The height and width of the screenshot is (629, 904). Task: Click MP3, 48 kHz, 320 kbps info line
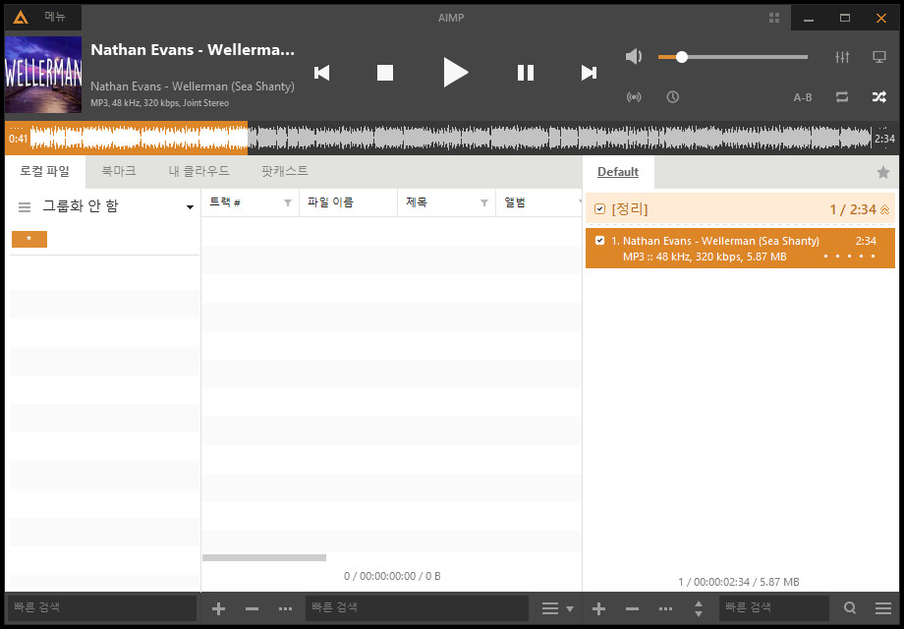point(160,103)
